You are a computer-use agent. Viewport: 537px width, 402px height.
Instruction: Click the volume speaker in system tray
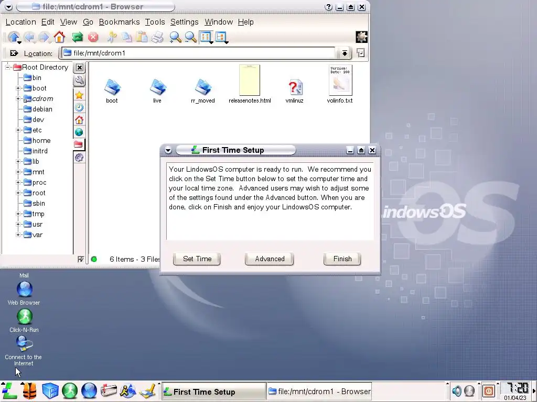[457, 390]
